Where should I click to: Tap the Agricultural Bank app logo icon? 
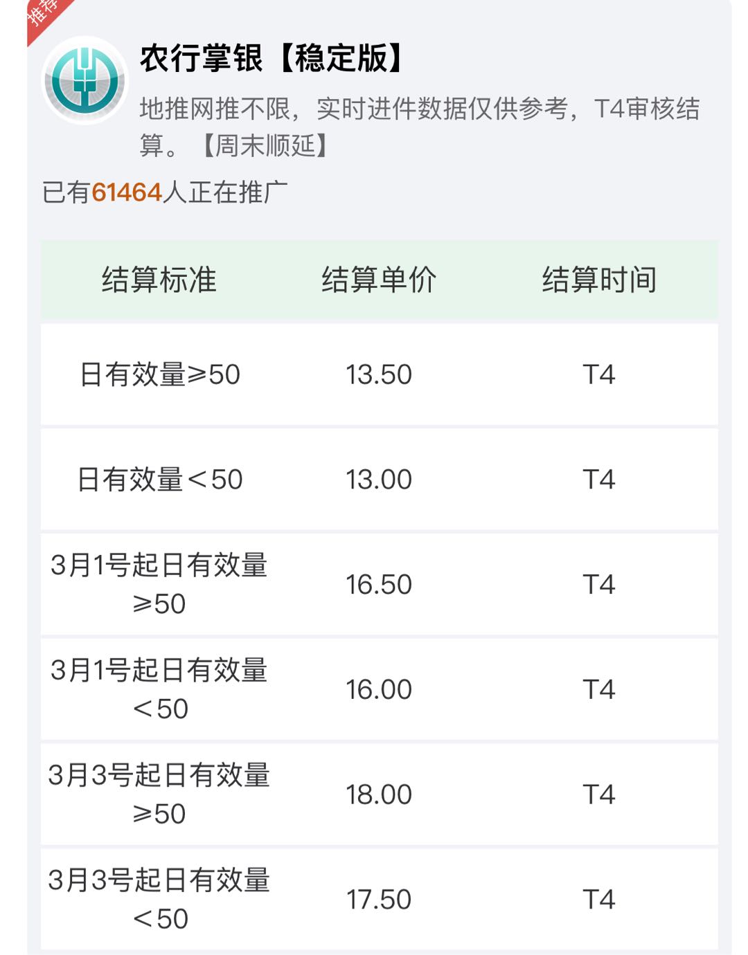[x=84, y=80]
